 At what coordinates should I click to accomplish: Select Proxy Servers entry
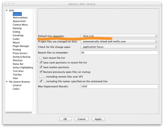[x=20, y=53]
